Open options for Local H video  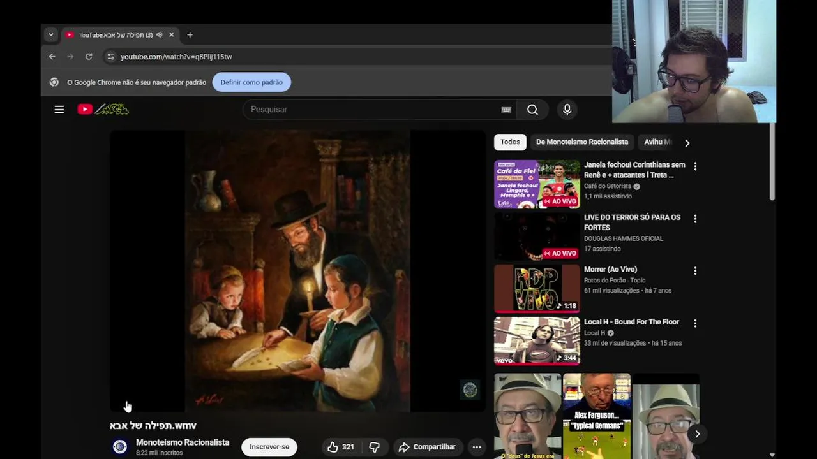(695, 323)
